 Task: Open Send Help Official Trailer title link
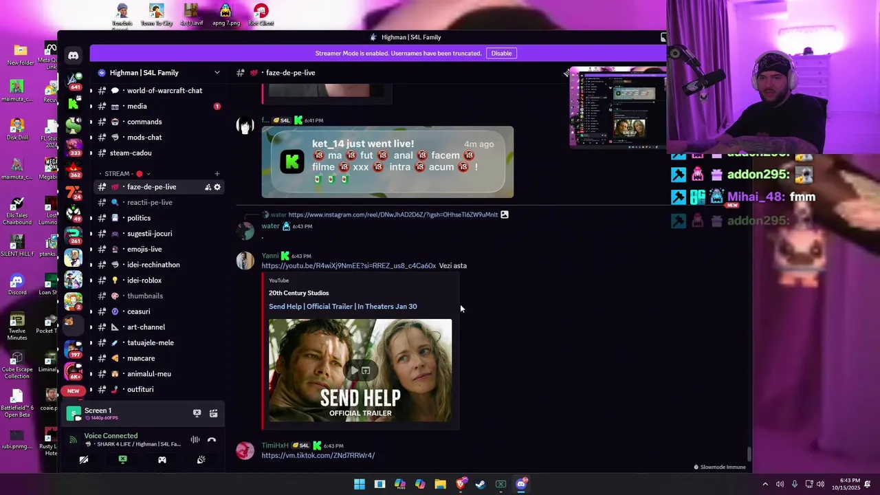pos(342,307)
